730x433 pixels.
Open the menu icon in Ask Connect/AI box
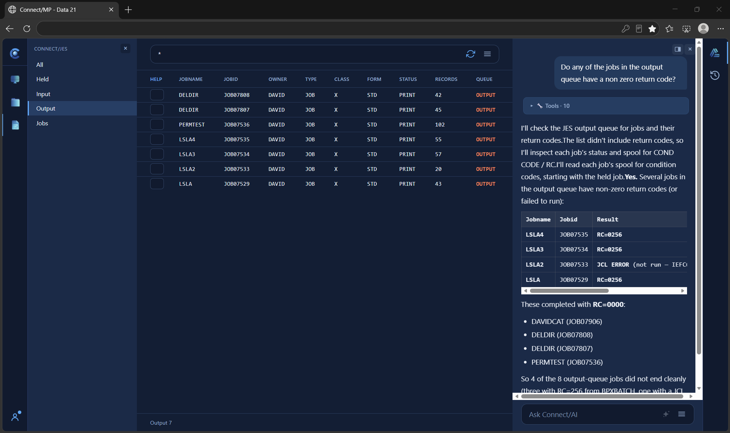(682, 414)
